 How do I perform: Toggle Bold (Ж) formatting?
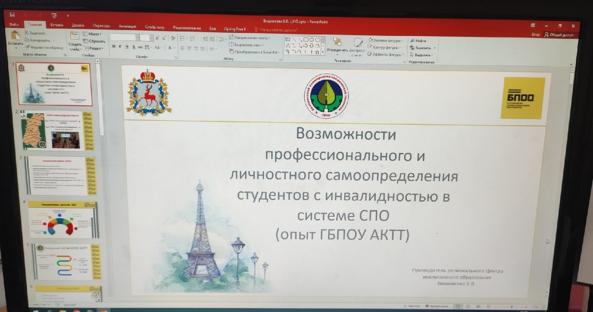pyautogui.click(x=113, y=46)
